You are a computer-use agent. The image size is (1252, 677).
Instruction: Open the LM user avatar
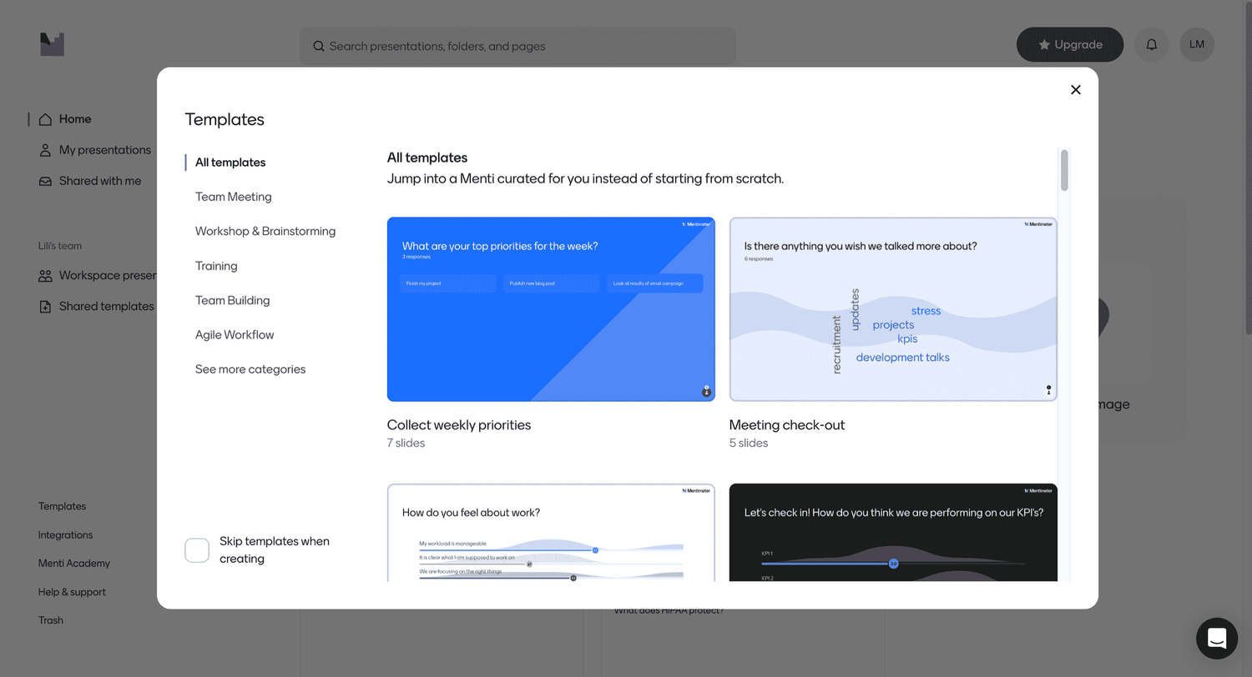pos(1197,45)
